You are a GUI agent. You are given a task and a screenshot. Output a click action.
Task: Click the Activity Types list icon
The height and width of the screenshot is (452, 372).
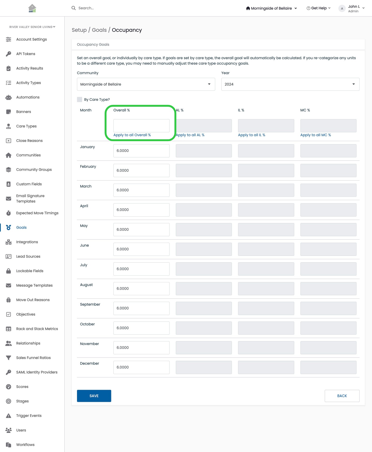click(x=9, y=83)
